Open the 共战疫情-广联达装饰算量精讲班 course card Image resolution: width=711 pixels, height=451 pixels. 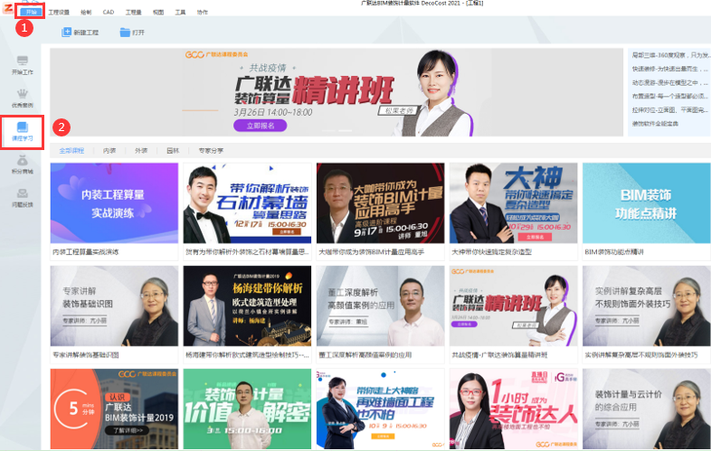pos(513,315)
